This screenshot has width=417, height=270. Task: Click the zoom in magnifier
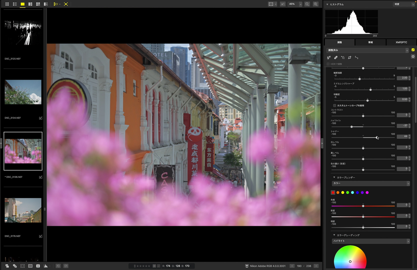coord(316,4)
